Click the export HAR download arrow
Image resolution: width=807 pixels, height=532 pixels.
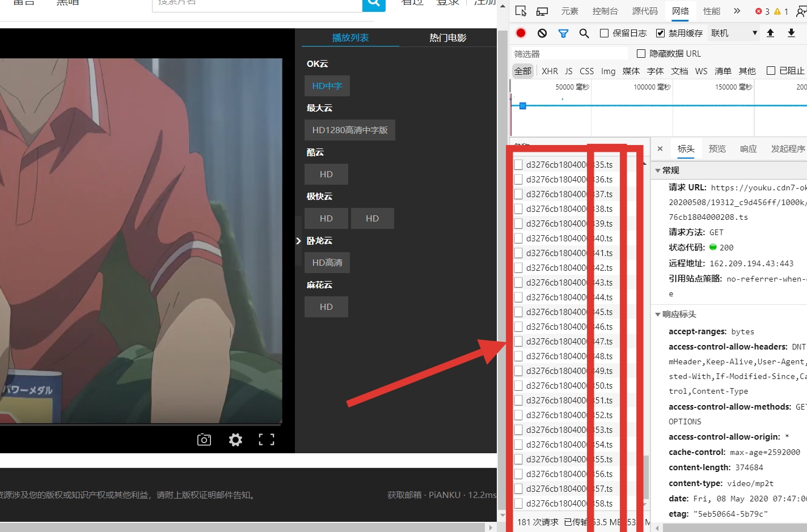(791, 33)
